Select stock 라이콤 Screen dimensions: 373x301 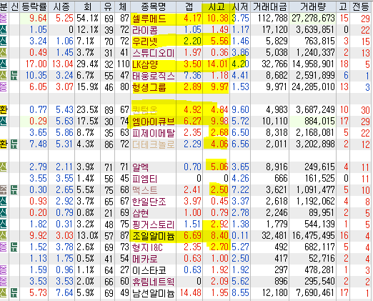click(x=145, y=30)
